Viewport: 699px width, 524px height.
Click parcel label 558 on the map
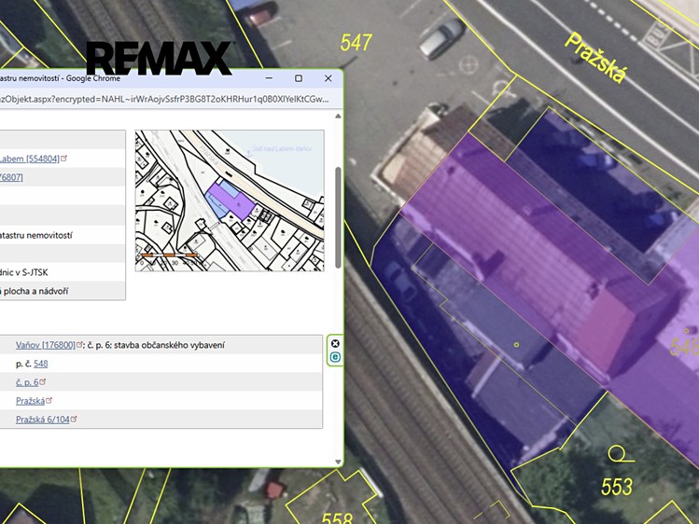coord(337,517)
